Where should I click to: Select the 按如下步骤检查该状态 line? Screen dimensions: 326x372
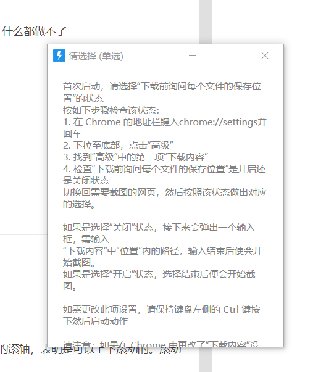[111, 110]
